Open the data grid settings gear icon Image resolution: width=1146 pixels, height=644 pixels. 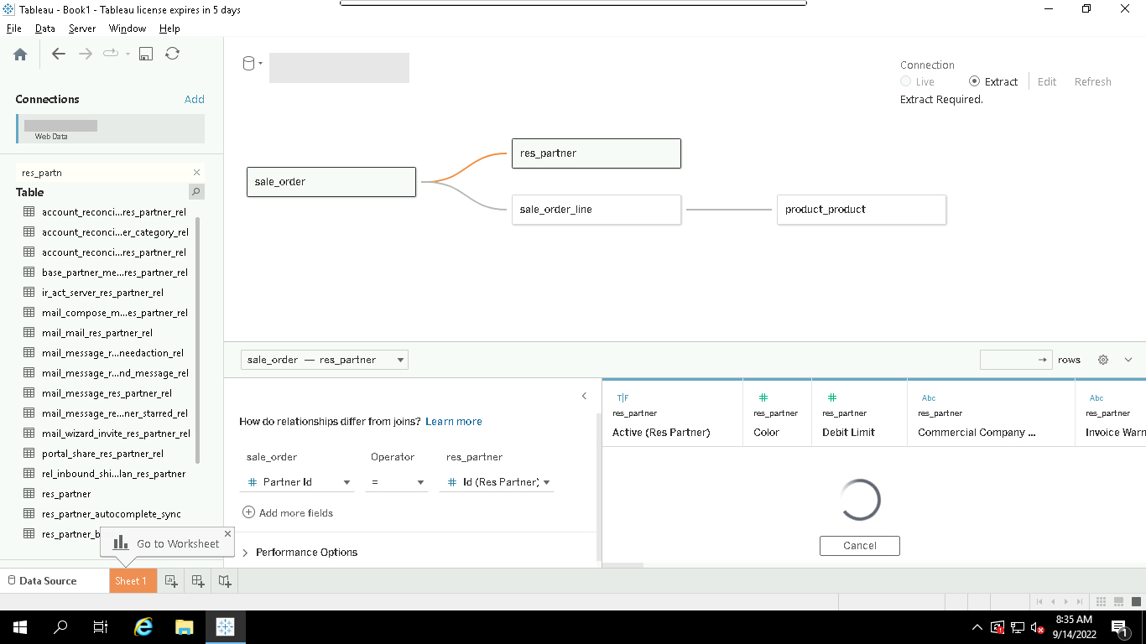[x=1103, y=360]
